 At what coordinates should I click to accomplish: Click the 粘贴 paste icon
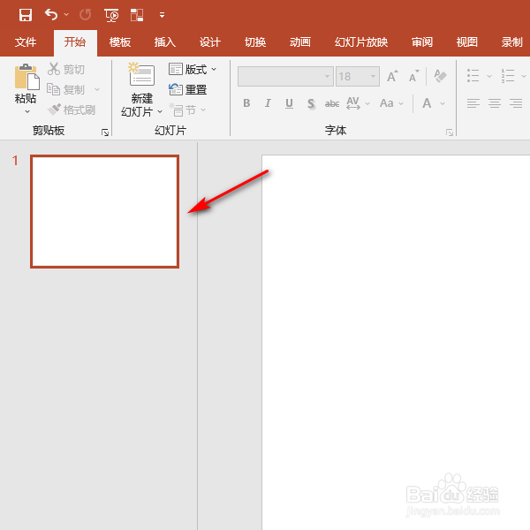26,77
